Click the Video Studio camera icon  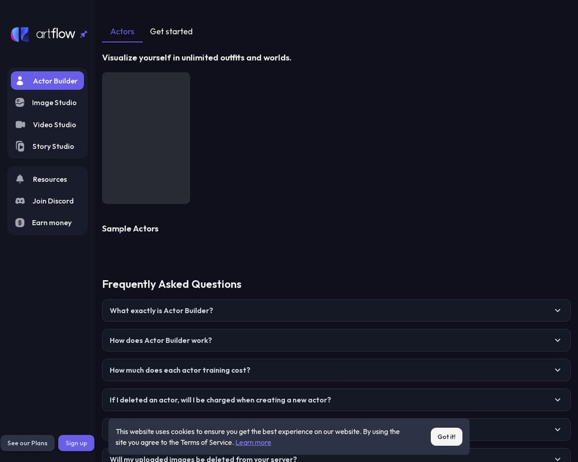click(x=20, y=125)
